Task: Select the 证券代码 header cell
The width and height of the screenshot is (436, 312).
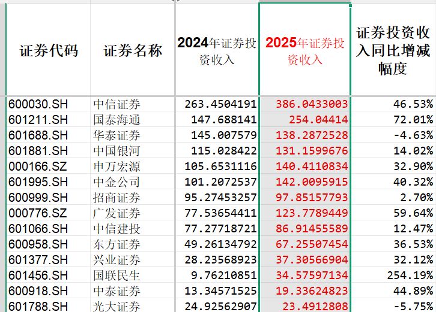Action: click(49, 50)
